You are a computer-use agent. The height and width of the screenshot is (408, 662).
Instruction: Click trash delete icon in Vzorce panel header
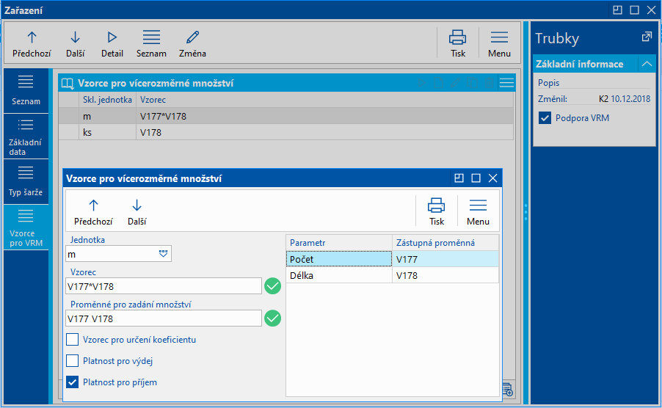point(489,83)
